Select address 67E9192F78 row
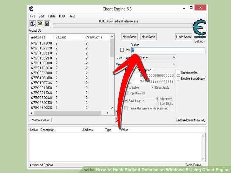 (x=70, y=48)
